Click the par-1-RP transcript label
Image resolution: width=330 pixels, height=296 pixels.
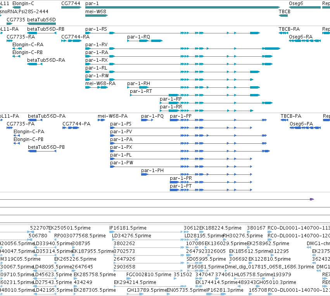(171, 99)
